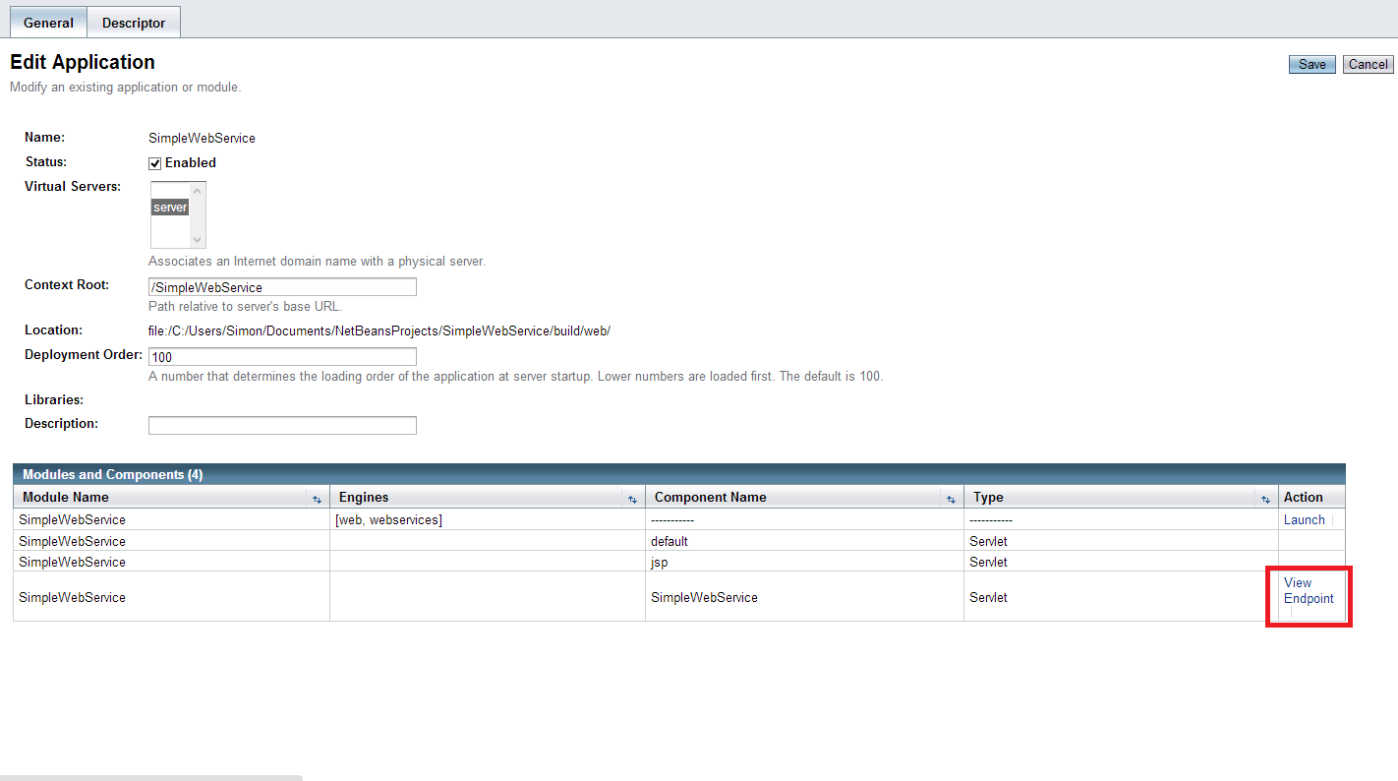The image size is (1398, 781).
Task: Click the Component Name column header text
Action: coord(710,498)
